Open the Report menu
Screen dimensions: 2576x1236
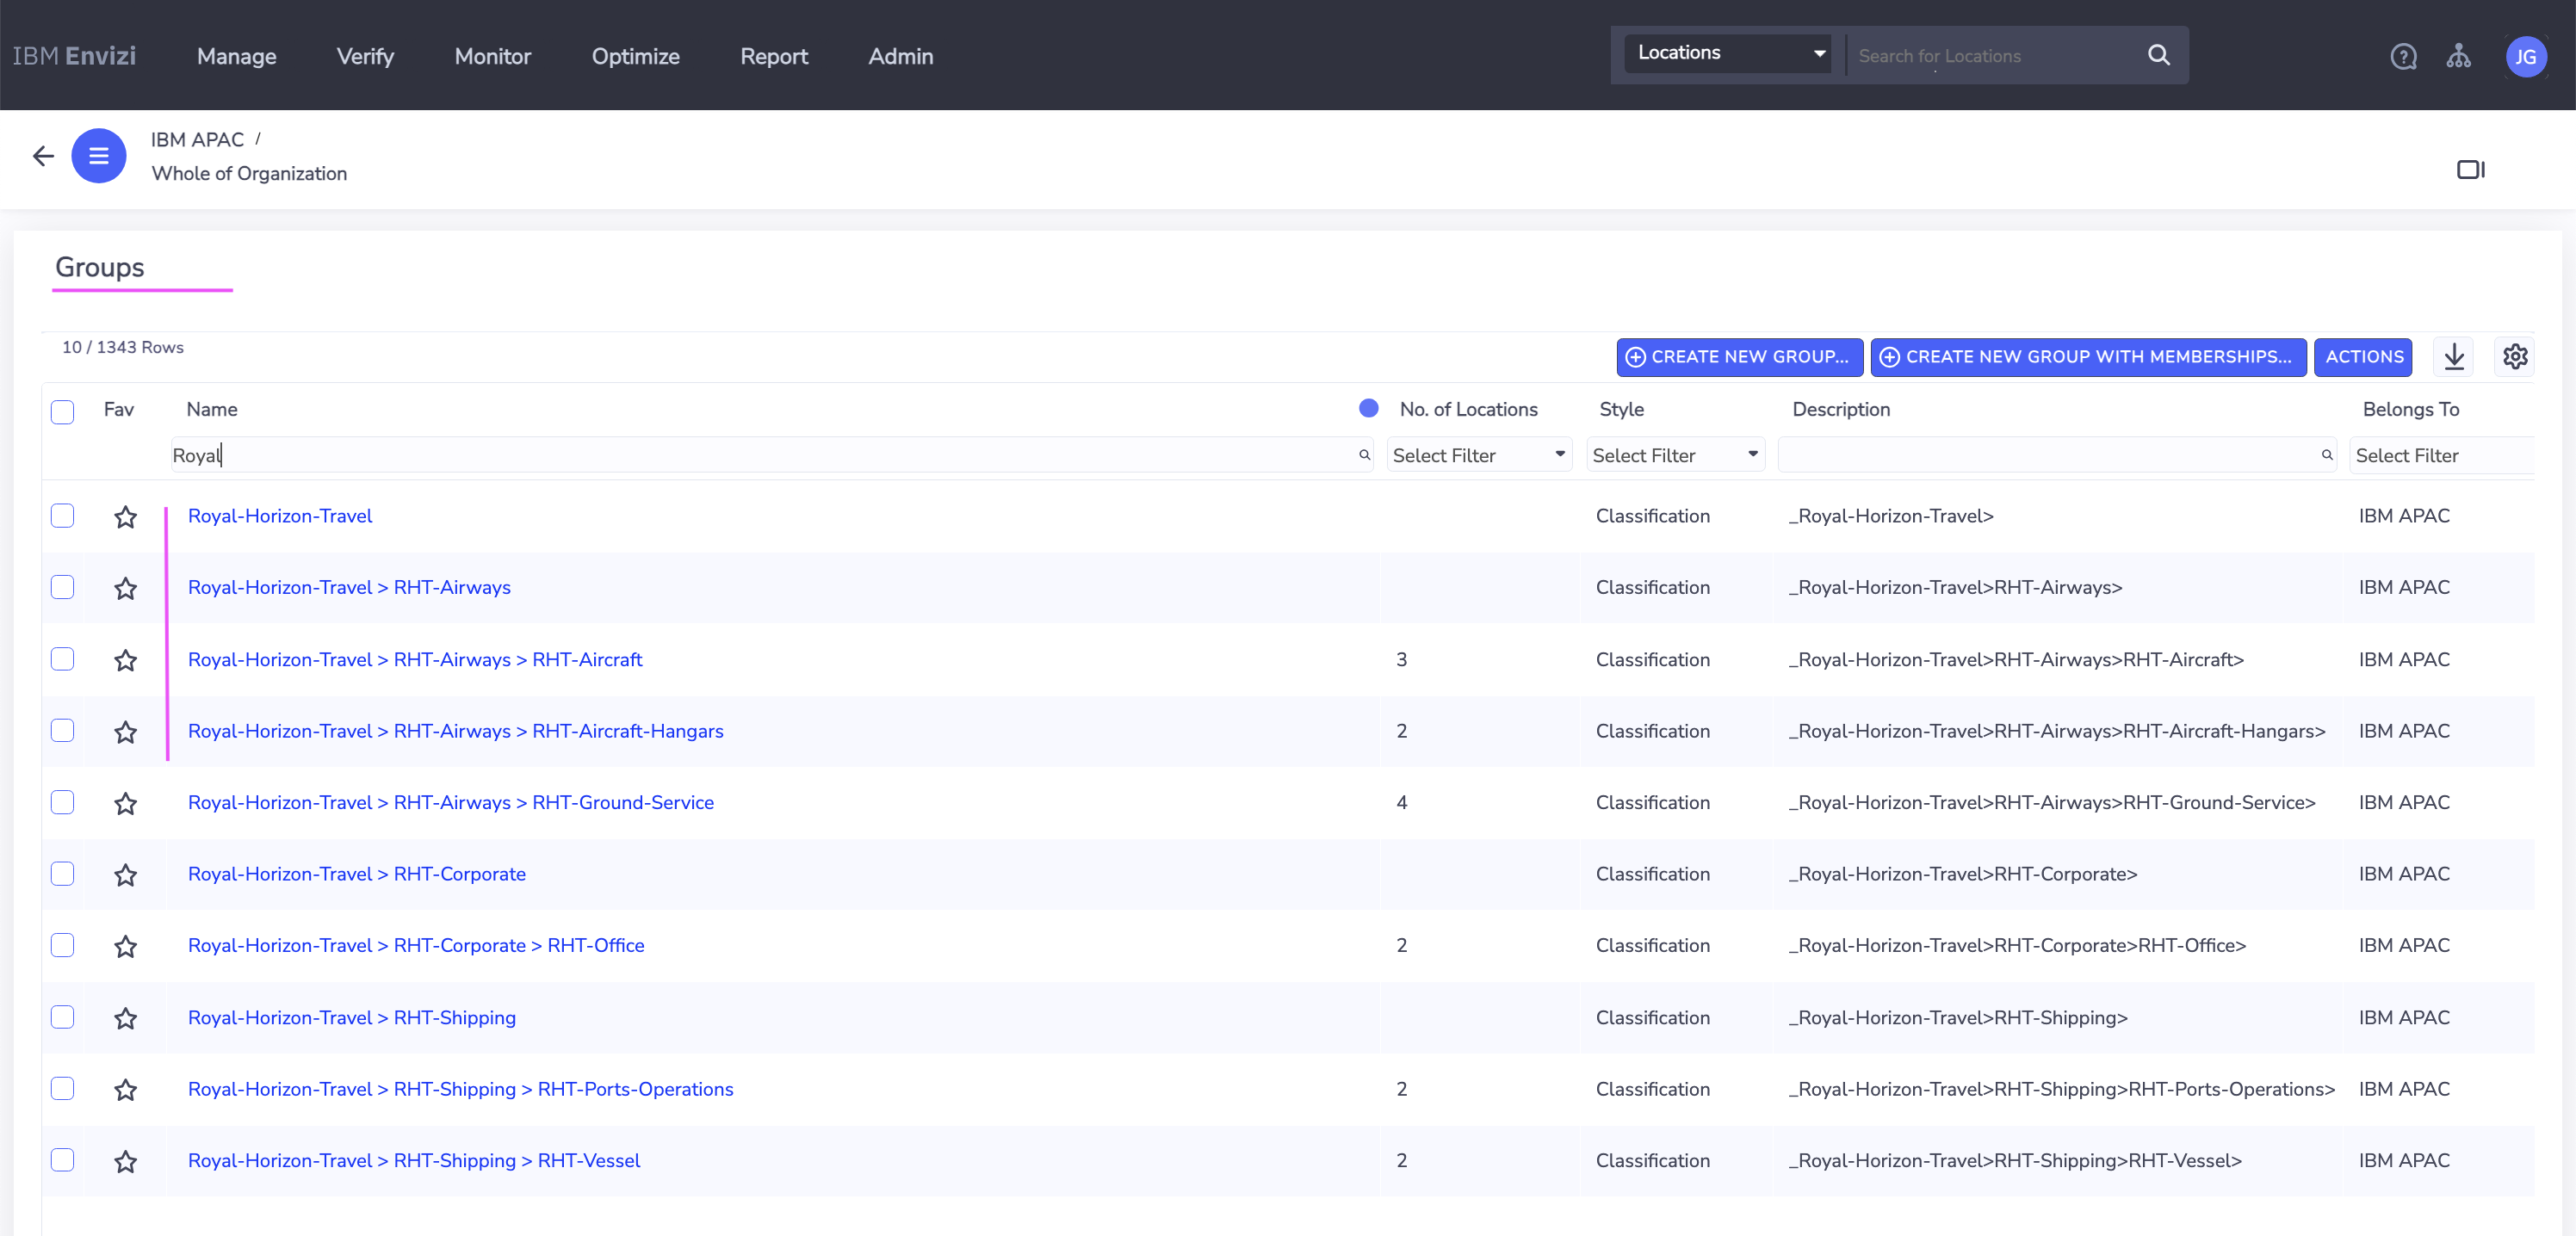click(x=773, y=57)
